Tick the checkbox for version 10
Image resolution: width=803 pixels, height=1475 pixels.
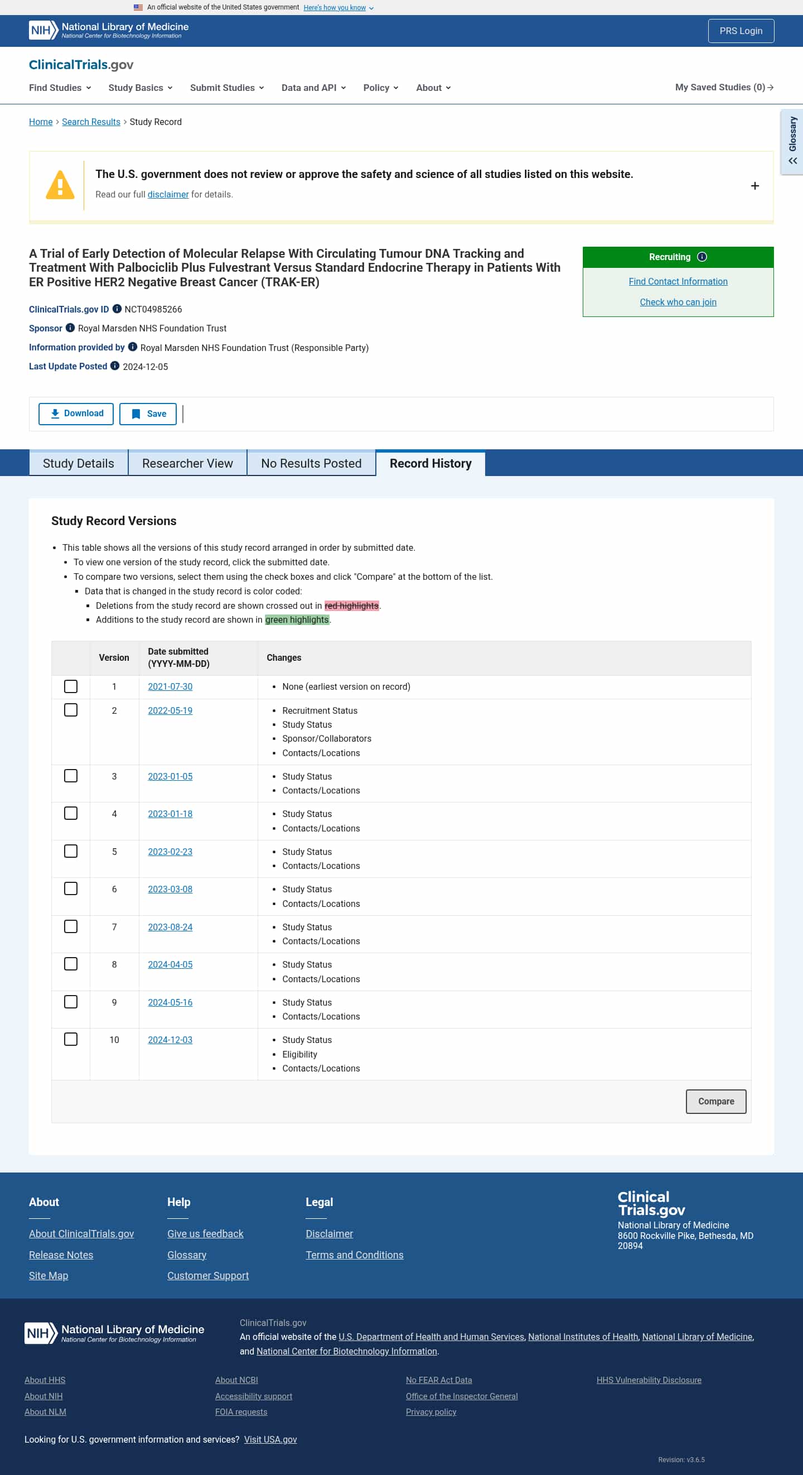tap(71, 1039)
